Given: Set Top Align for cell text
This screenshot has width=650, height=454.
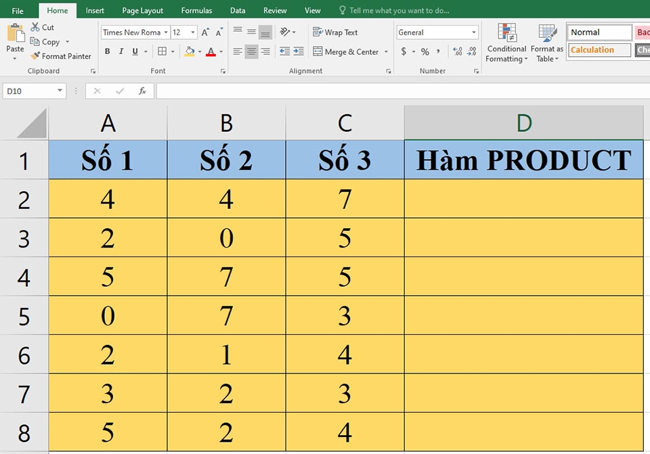Looking at the screenshot, I should pos(238,32).
